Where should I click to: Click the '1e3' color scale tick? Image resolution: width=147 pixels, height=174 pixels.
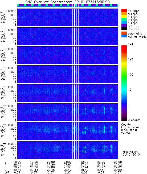(x=131, y=59)
